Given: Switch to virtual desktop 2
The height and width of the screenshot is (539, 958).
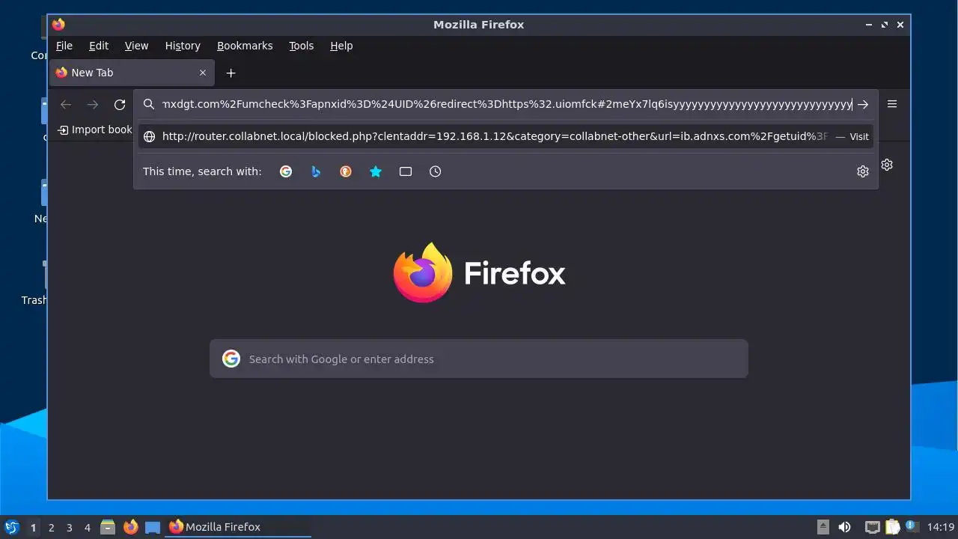Looking at the screenshot, I should coord(52,528).
